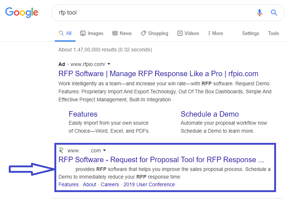The image size is (291, 199).
Task: Open the 2019 User Conference sitelink
Action: (149, 184)
